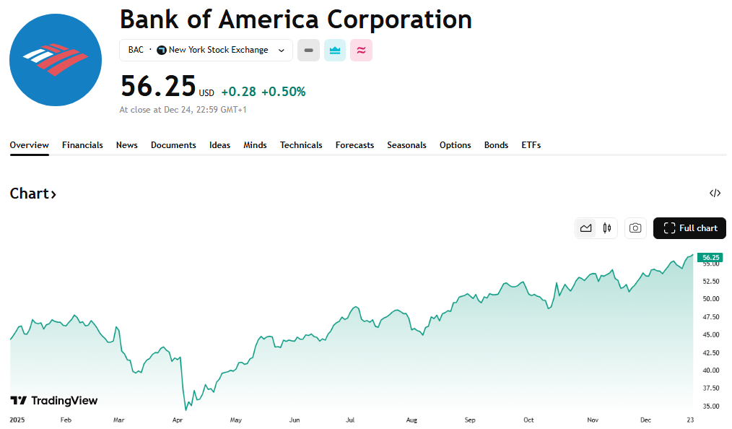The image size is (732, 429).
Task: Click the New York Stock Exchange icon
Action: [162, 51]
